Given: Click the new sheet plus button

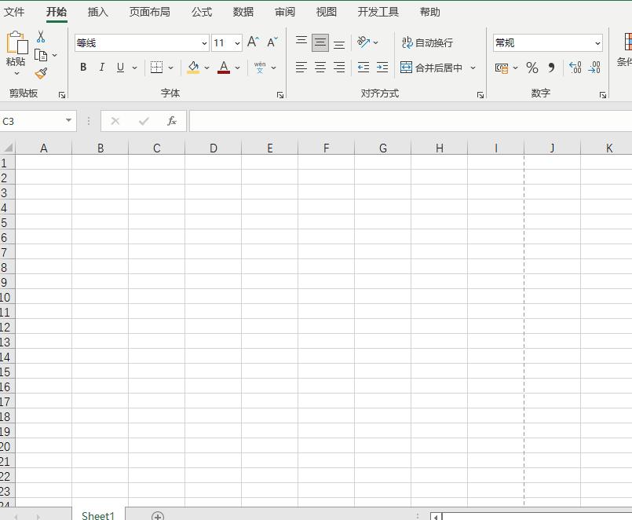Looking at the screenshot, I should 157,515.
